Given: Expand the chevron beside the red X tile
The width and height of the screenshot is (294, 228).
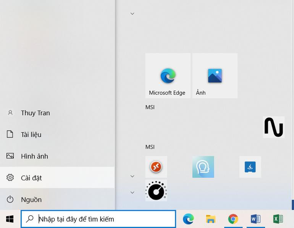Looking at the screenshot, I should 132,176.
